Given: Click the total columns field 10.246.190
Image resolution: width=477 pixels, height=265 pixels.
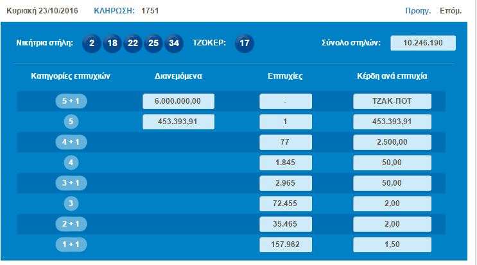Looking at the screenshot, I should point(423,43).
